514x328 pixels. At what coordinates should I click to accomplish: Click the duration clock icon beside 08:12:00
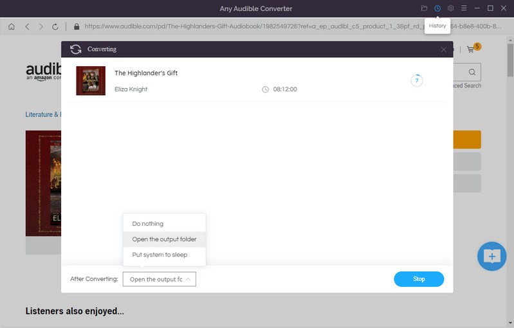pos(265,89)
